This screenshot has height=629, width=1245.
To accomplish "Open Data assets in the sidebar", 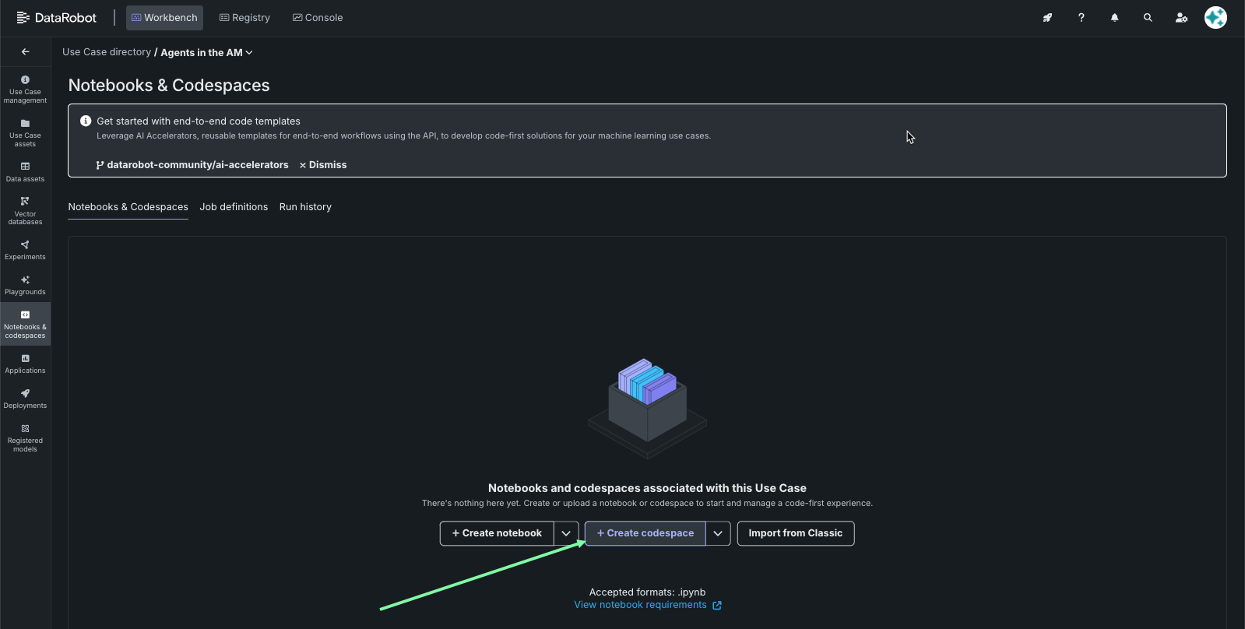I will pyautogui.click(x=25, y=171).
